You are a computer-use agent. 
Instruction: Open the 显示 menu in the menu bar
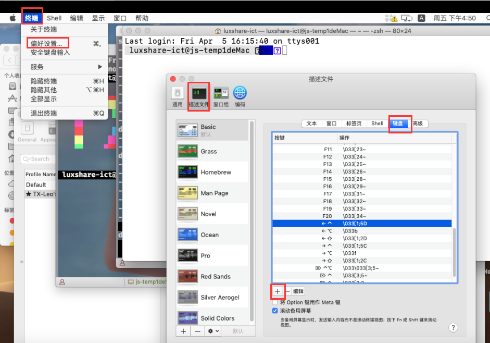(x=98, y=18)
